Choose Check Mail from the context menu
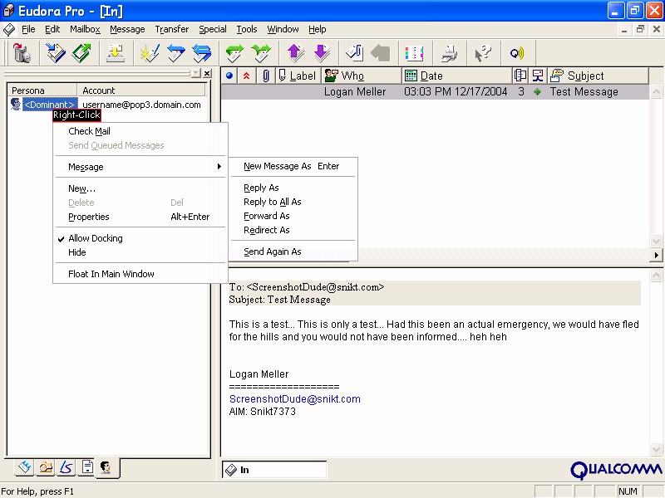 (x=140, y=131)
